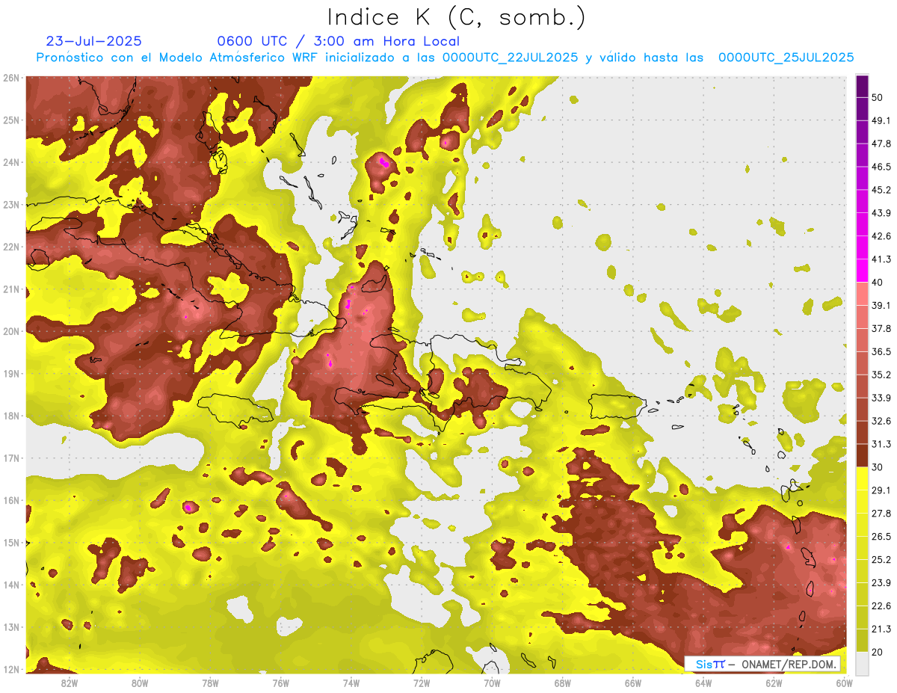Viewport: 897px width, 693px height.
Task: Click the "64W" longitude label
Action: tap(703, 683)
